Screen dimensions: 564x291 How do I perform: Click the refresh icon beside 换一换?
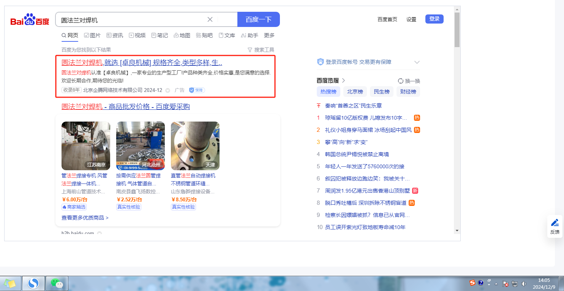(x=400, y=81)
